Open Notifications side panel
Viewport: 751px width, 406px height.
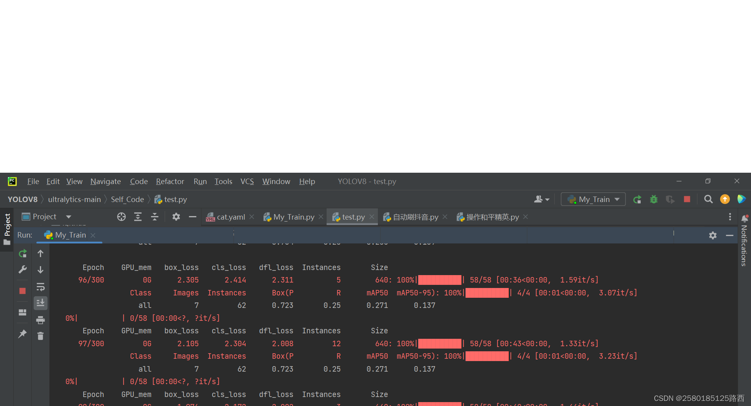click(744, 240)
